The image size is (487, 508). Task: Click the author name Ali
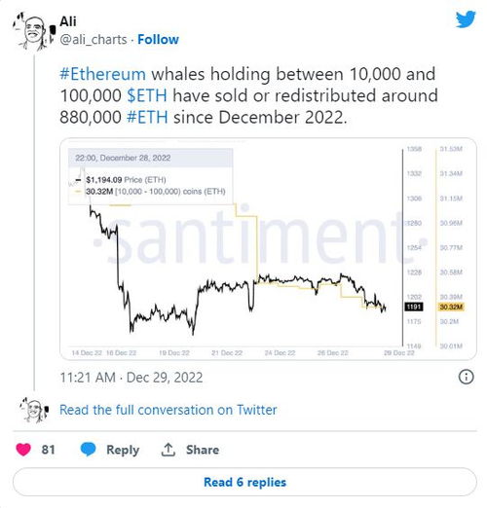click(x=68, y=21)
